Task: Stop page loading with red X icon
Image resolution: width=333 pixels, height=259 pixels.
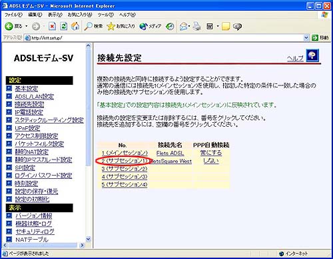Action: click(52, 27)
